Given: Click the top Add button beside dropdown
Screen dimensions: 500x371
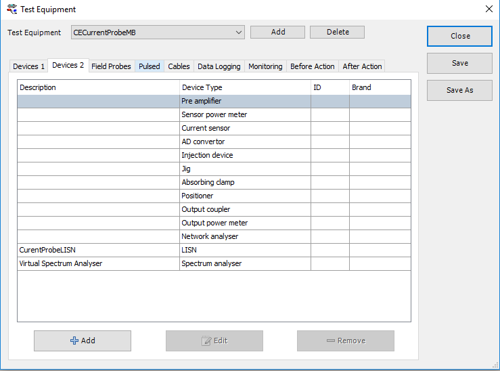Looking at the screenshot, I should (277, 32).
